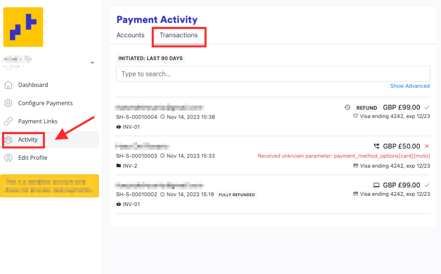Click phone icon beside GBP £50.00
Screen dimensions: 441x274
(376, 146)
